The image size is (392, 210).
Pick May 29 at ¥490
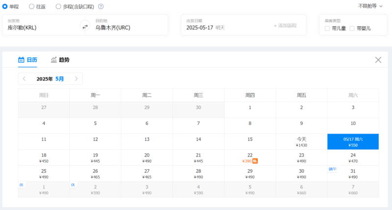(x=250, y=174)
